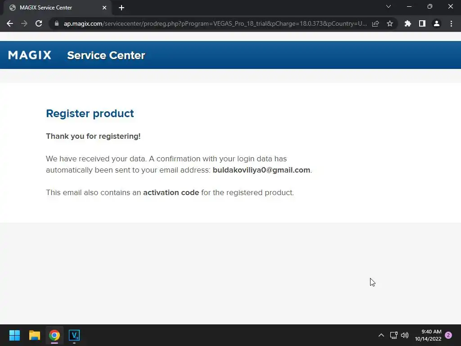The image size is (461, 346).
Task: Reload the MAGIX Service Center page
Action: (x=39, y=23)
